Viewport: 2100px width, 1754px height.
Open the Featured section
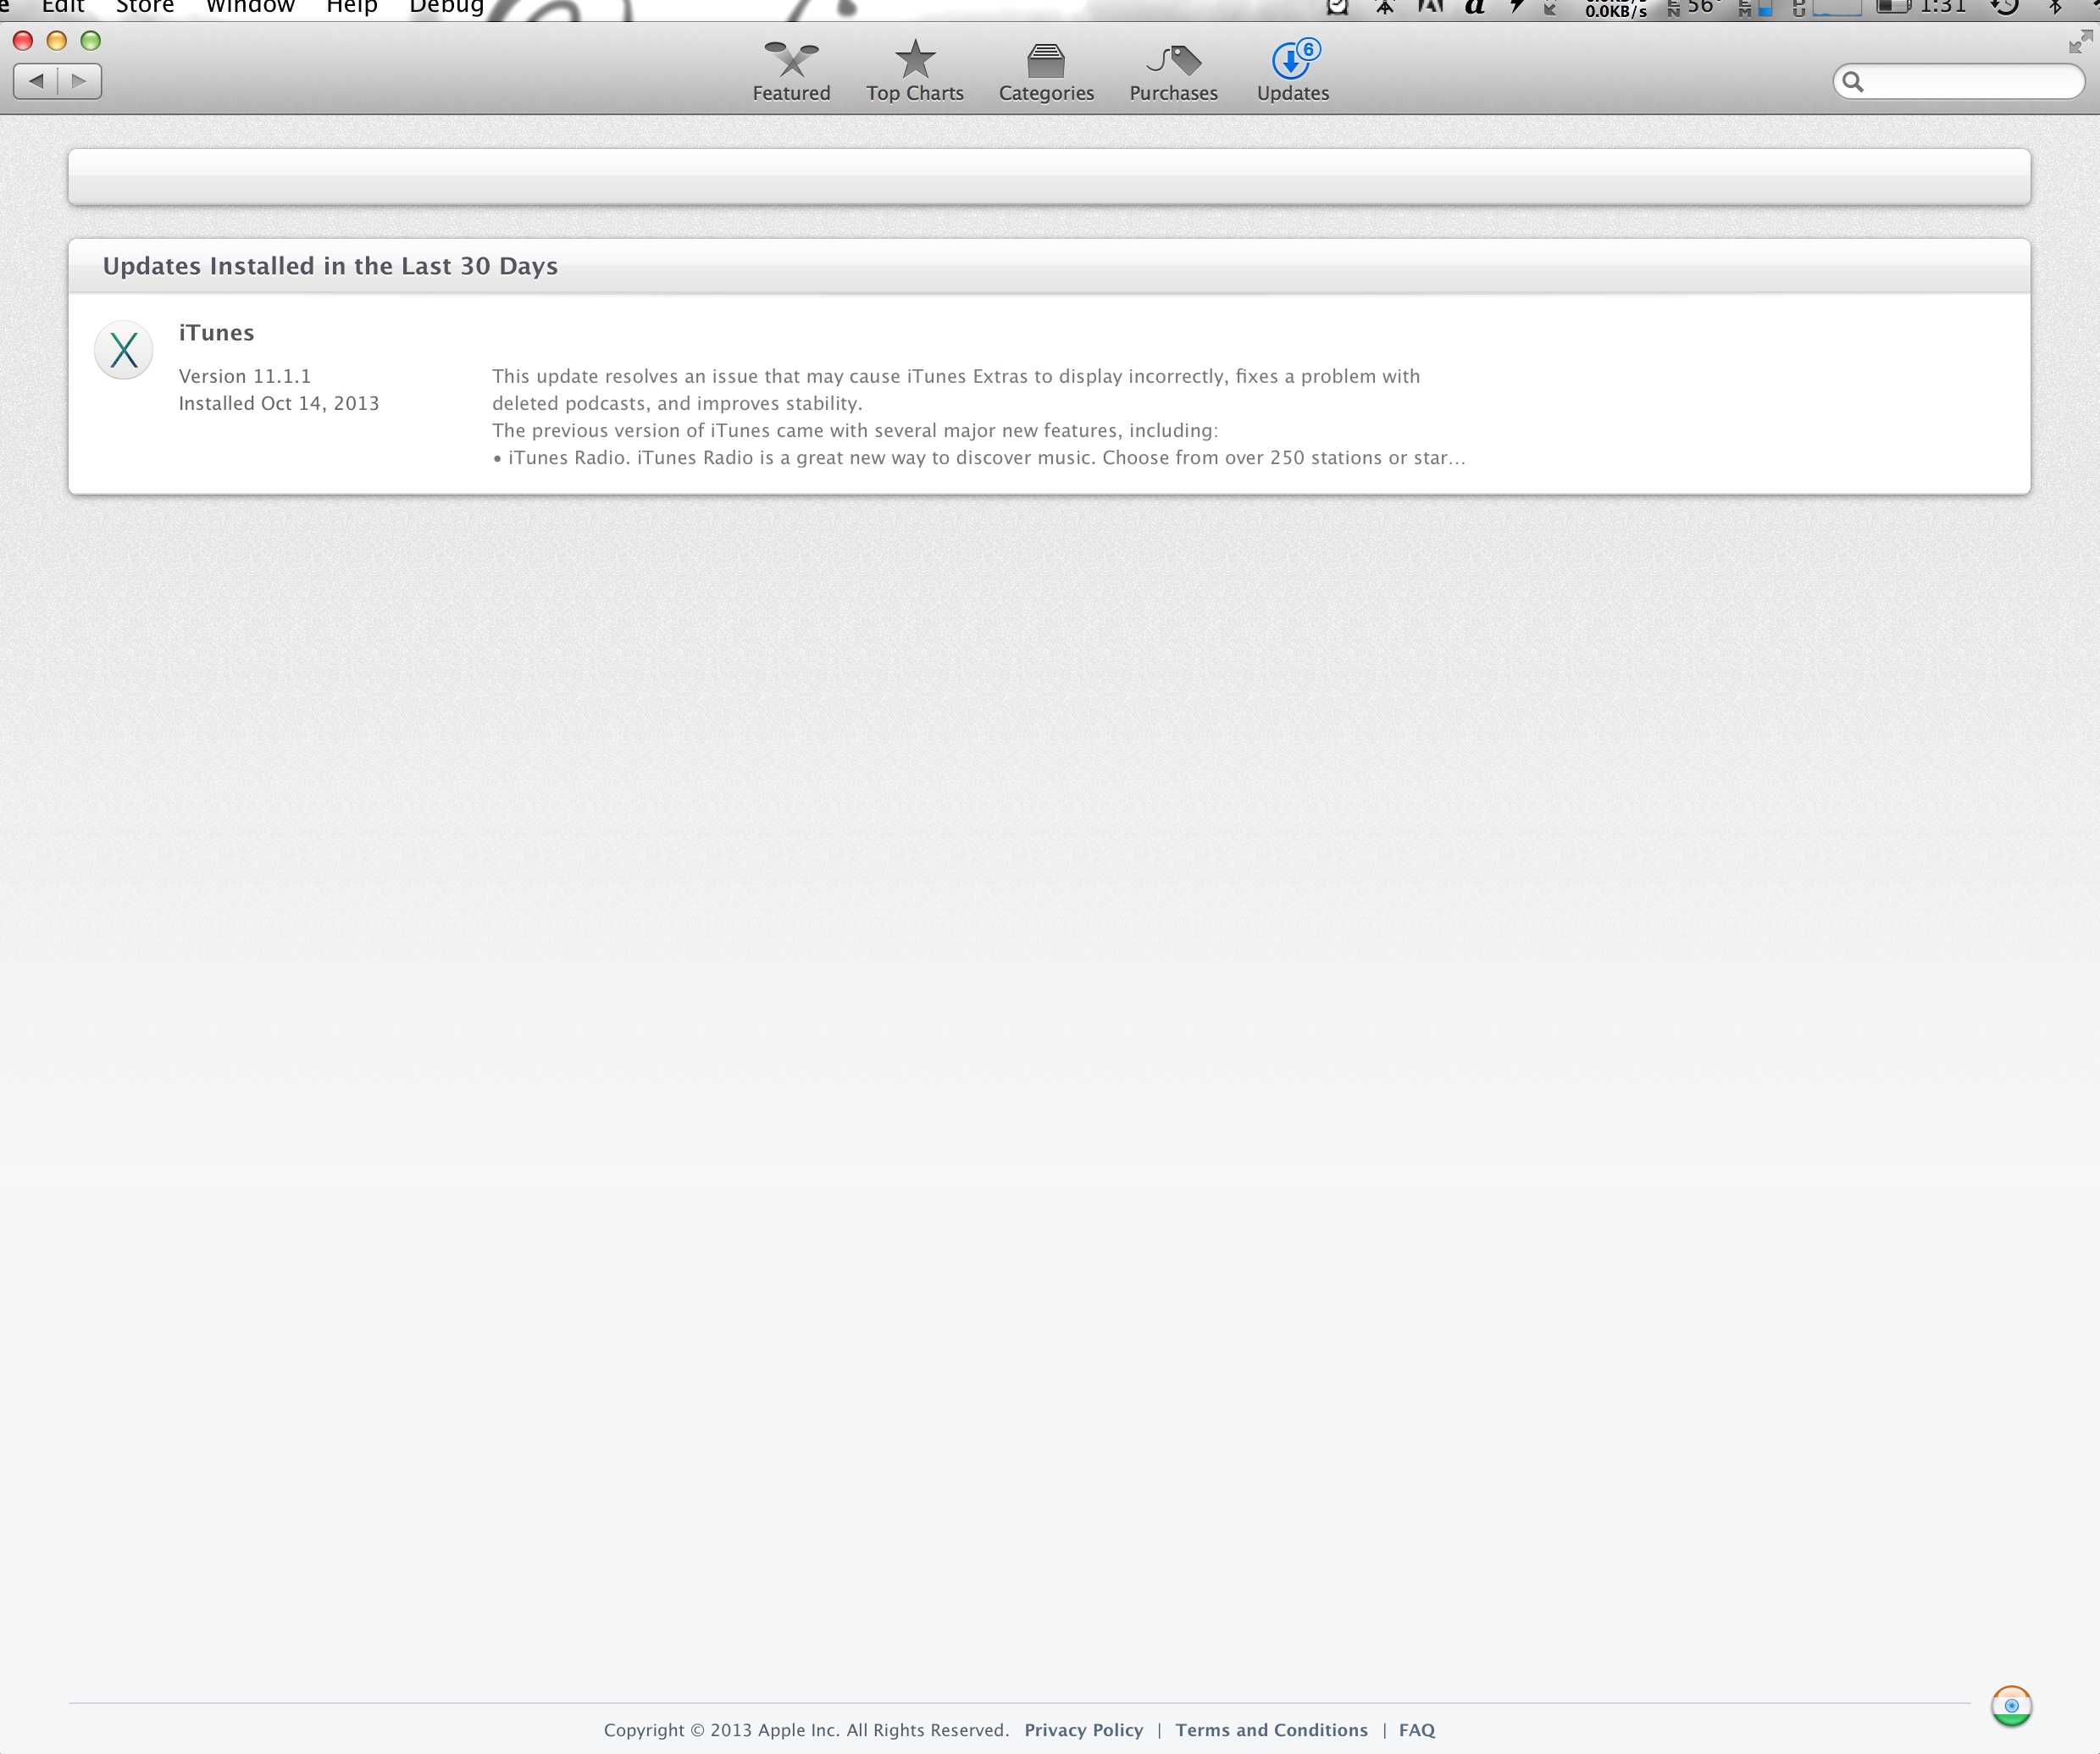(791, 72)
